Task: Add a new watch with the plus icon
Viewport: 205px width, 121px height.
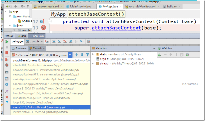Action: (159, 55)
